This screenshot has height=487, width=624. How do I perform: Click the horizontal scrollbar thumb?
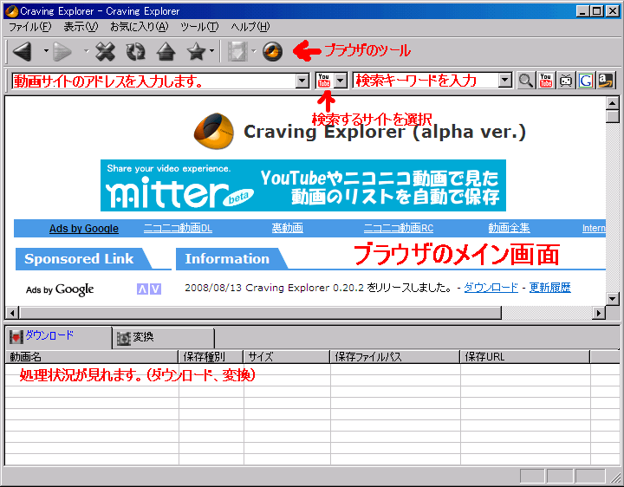260,313
